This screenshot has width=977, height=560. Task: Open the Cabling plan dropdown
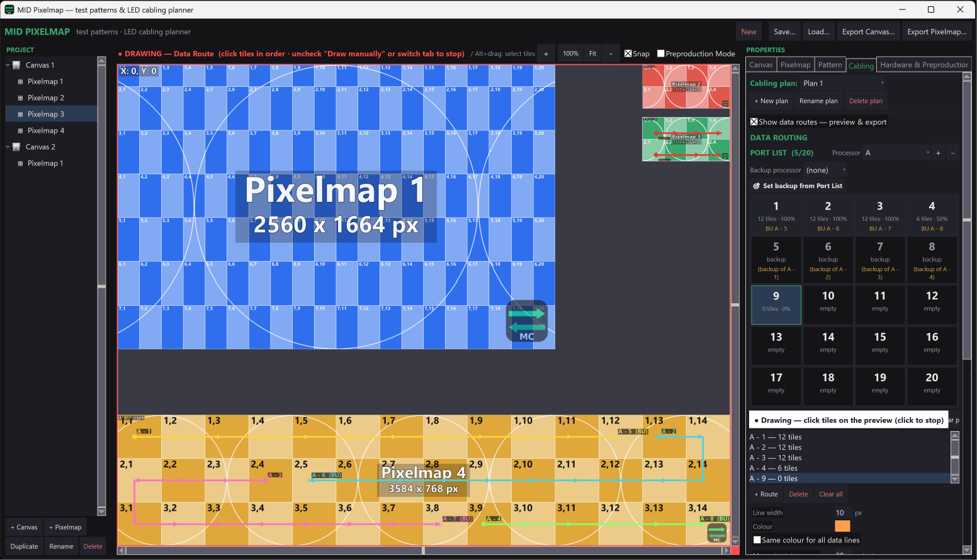(844, 83)
